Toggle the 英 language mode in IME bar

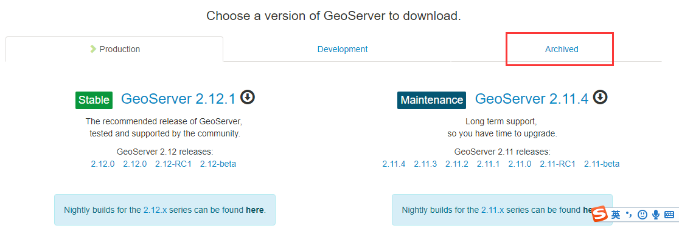point(616,215)
